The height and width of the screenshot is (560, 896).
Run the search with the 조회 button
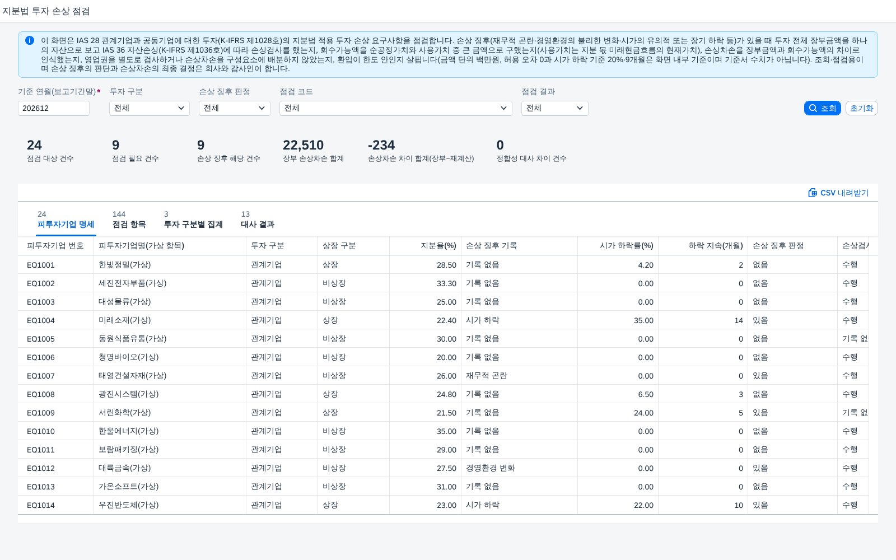[x=822, y=108]
